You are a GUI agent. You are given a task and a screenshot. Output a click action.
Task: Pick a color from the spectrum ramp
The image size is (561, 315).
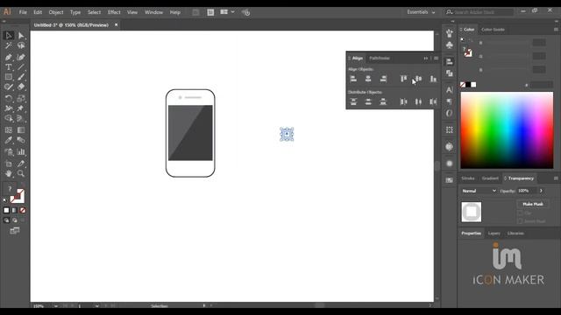click(x=507, y=130)
